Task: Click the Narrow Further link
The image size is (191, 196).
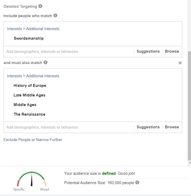Action: 49,140
